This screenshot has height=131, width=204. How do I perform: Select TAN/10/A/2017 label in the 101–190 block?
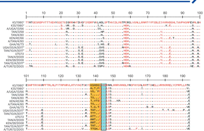click(14, 114)
